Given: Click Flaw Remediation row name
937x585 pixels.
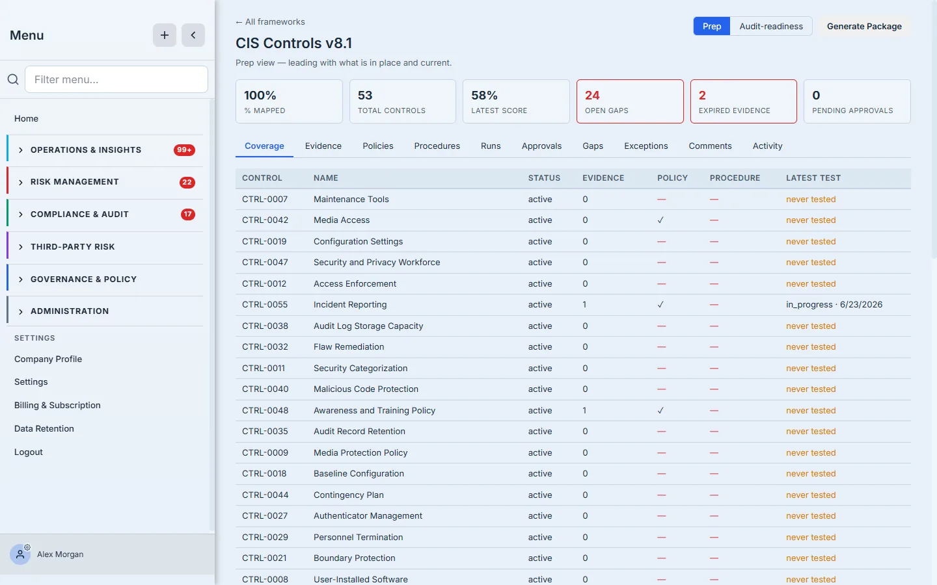Looking at the screenshot, I should [x=349, y=347].
